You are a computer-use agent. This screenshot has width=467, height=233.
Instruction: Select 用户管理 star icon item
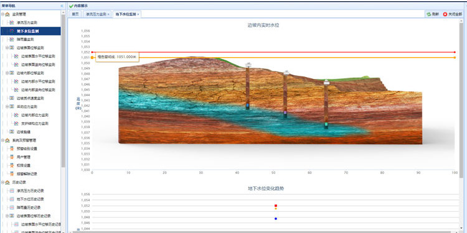click(12, 157)
